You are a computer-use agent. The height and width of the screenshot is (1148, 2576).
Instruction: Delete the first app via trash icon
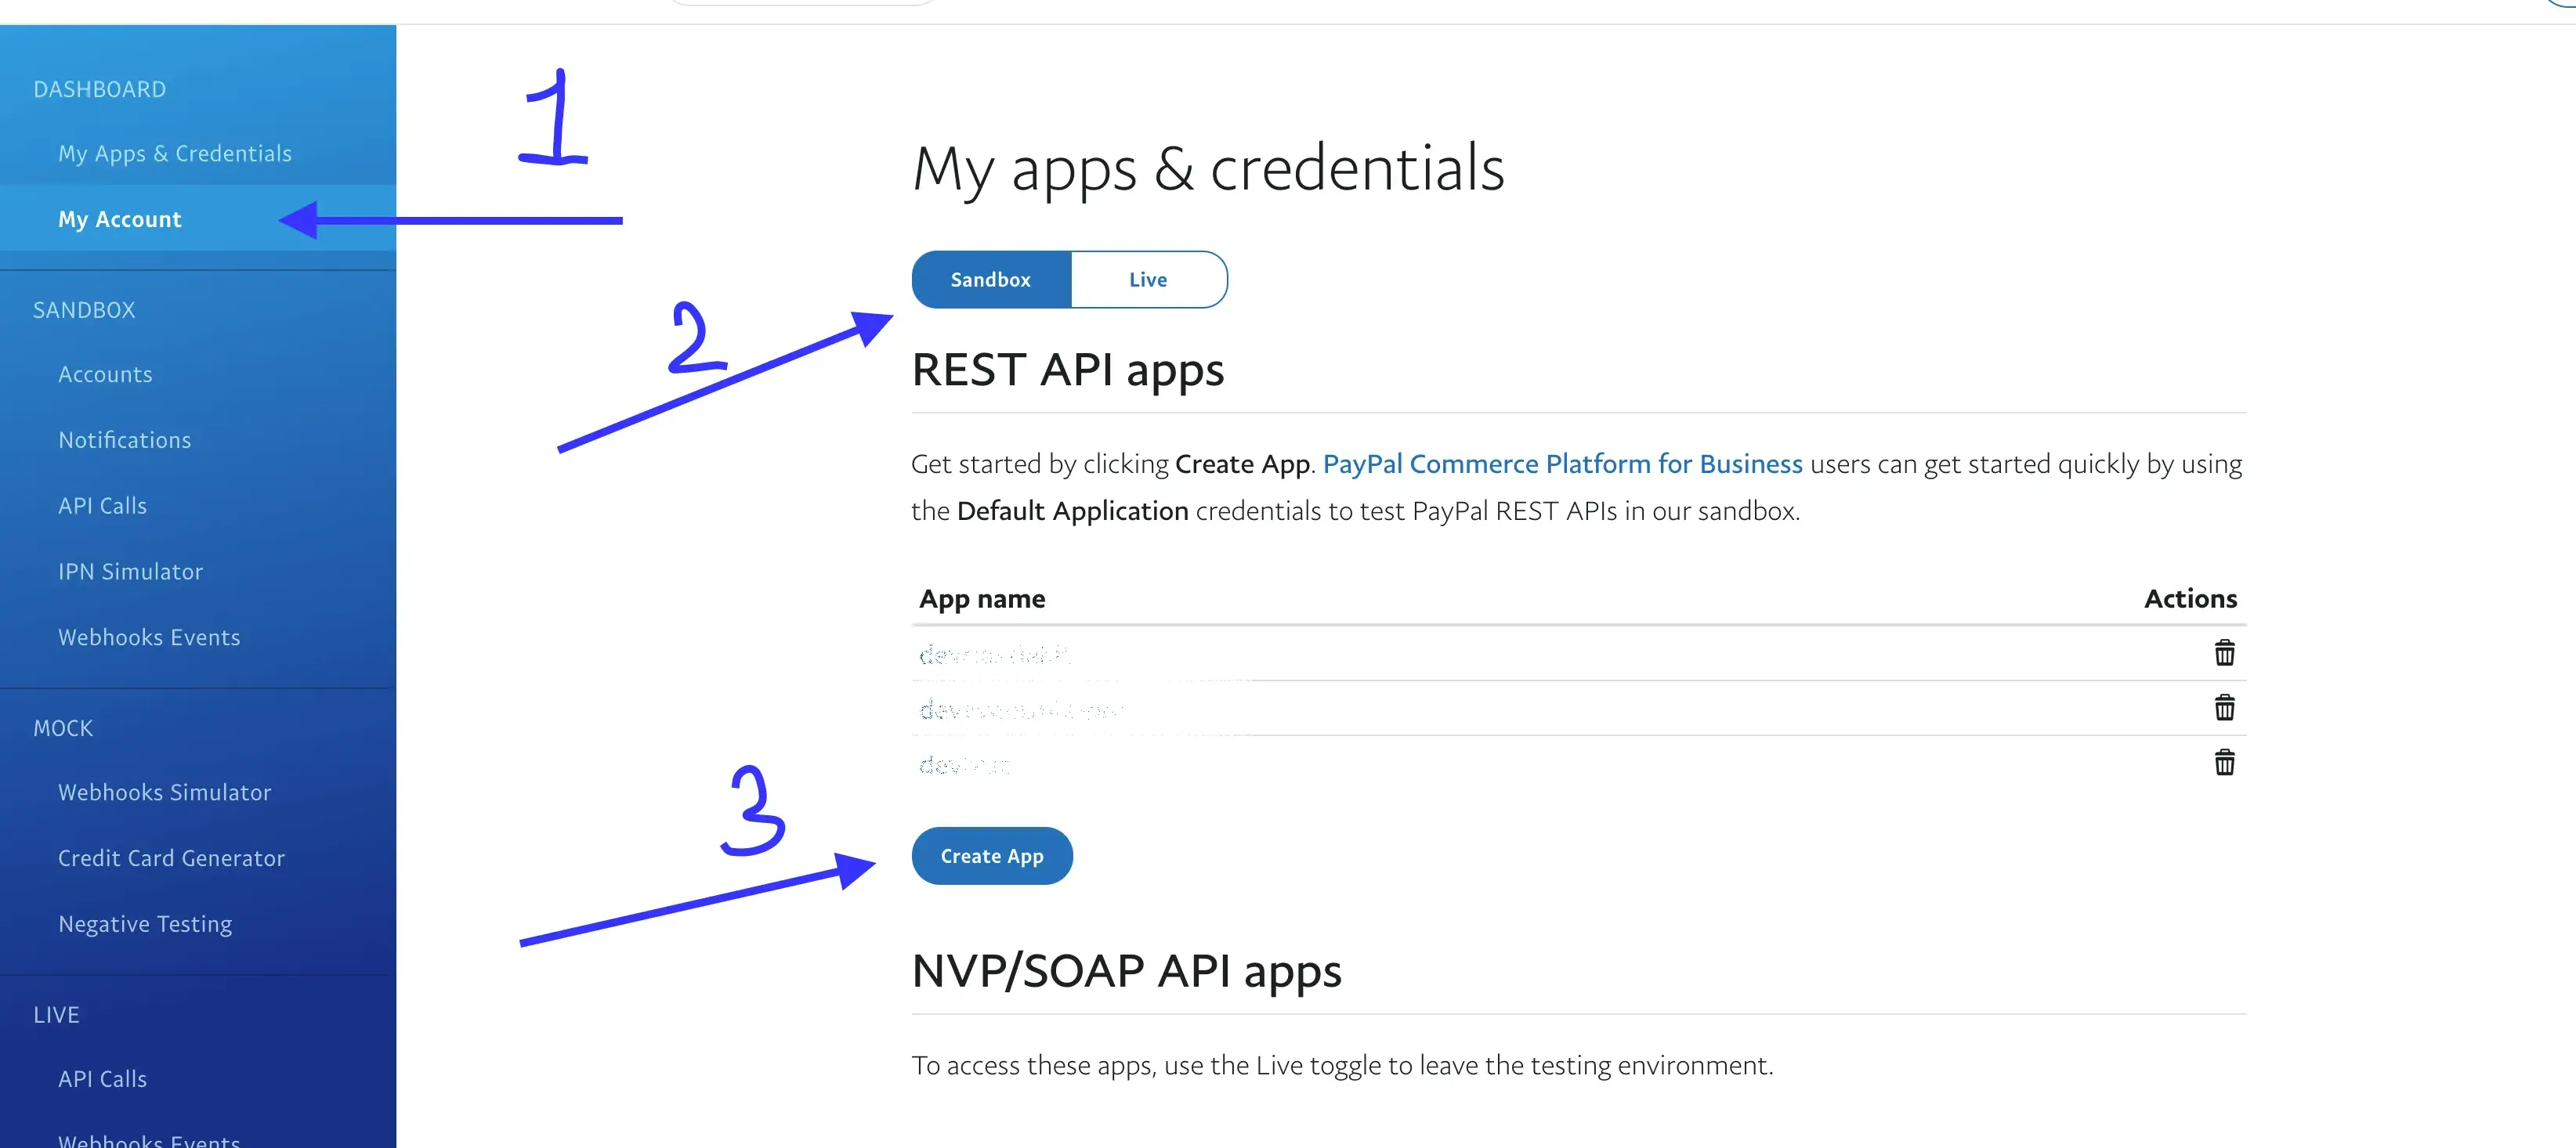[x=2223, y=653]
